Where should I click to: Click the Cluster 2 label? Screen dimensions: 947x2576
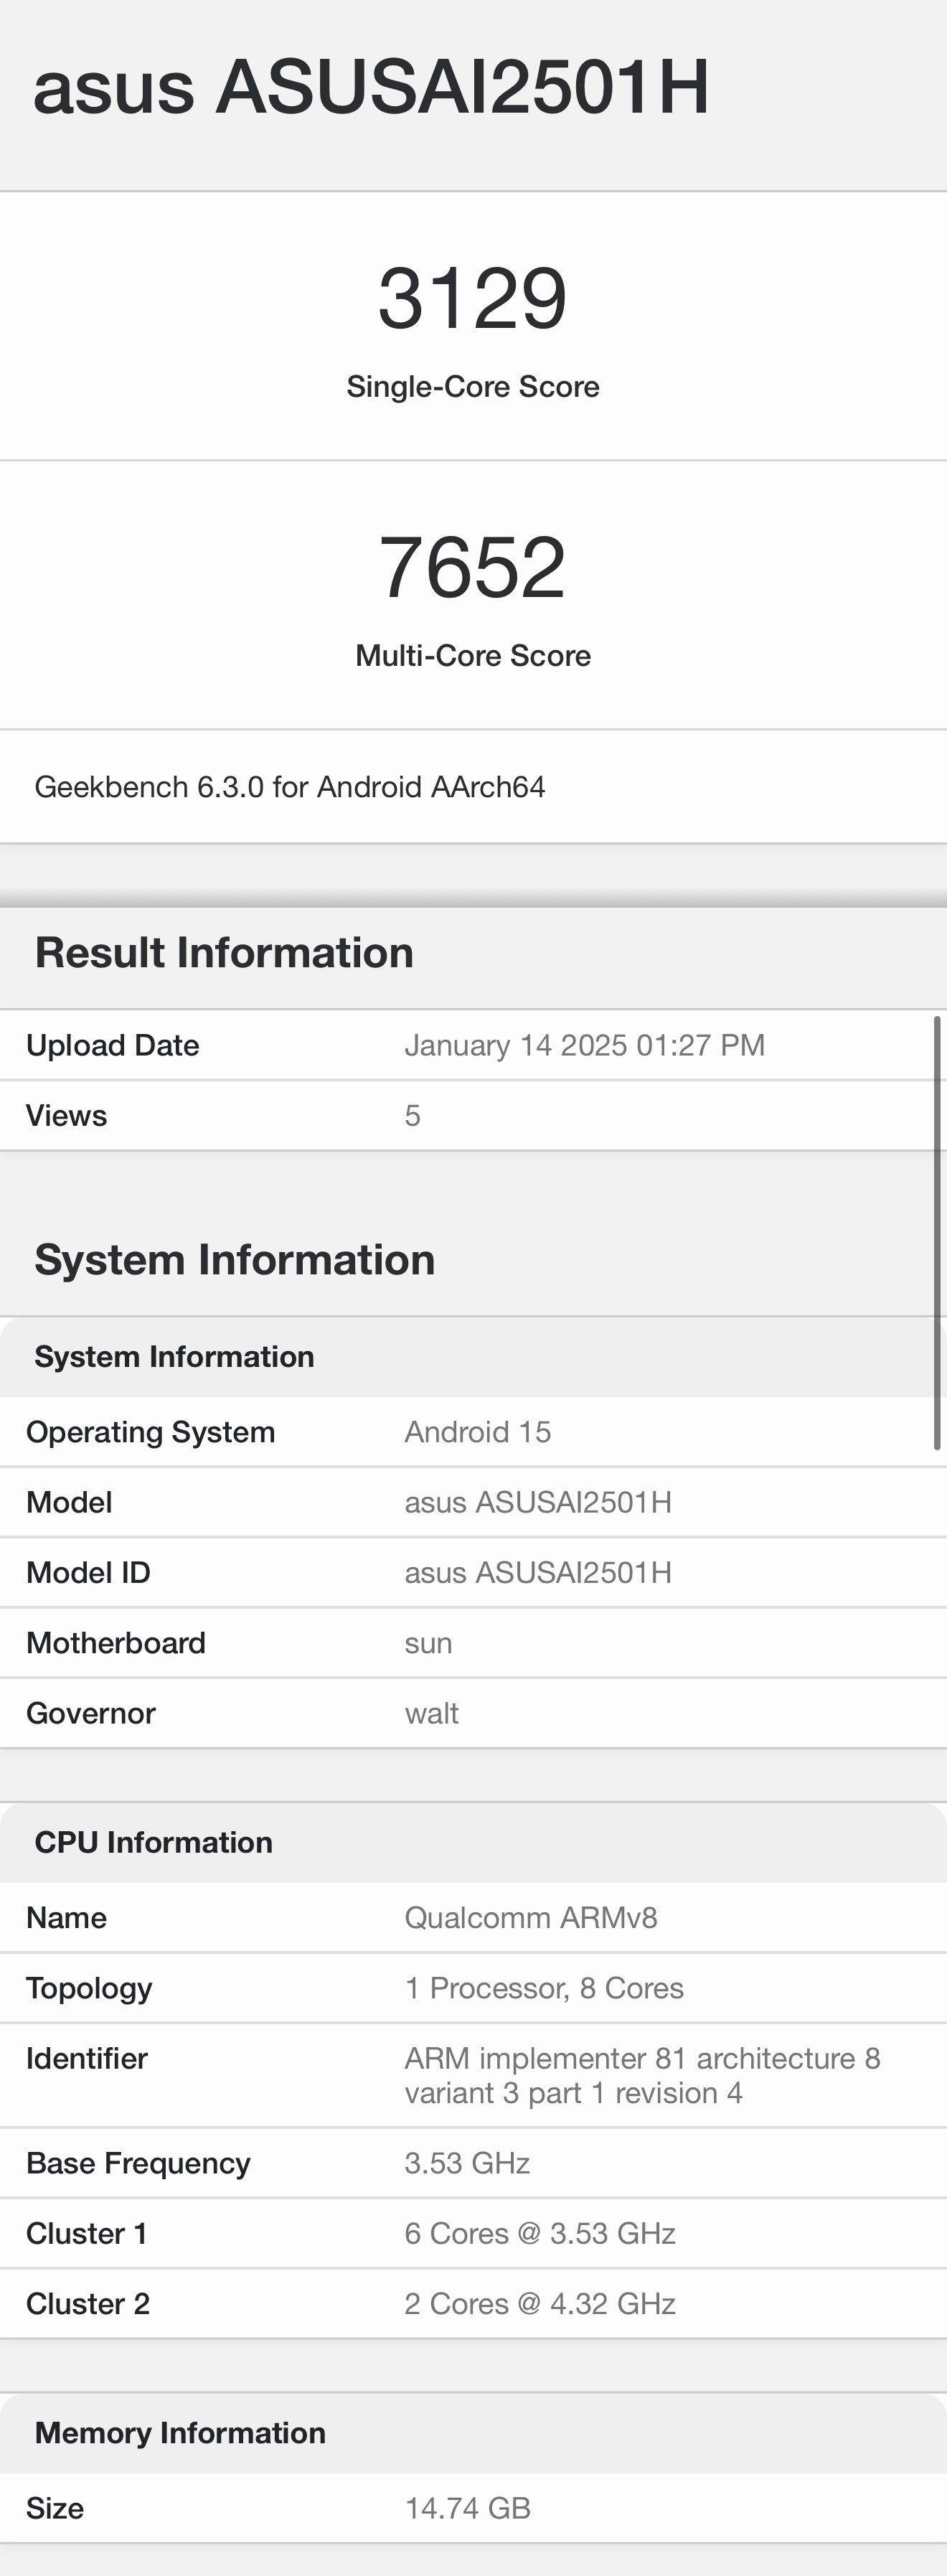coord(88,2303)
